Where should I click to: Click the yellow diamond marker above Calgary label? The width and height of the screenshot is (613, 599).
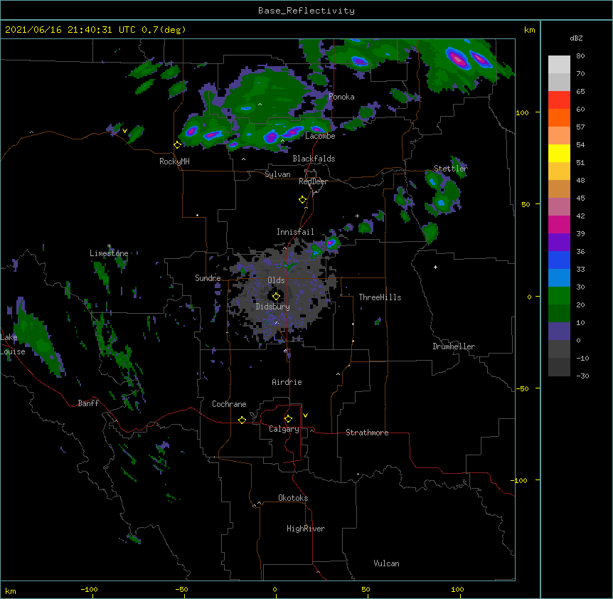(x=288, y=419)
